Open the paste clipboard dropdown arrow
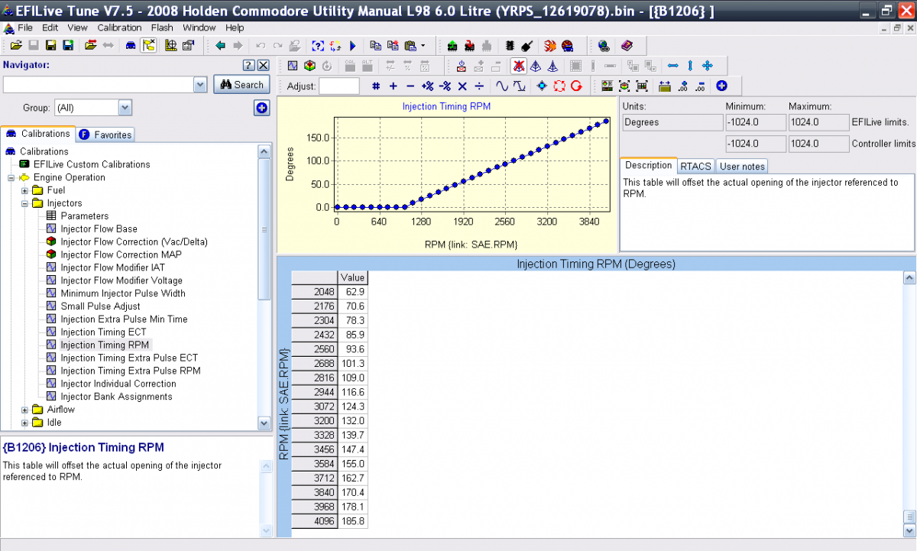The width and height of the screenshot is (917, 551). [423, 45]
